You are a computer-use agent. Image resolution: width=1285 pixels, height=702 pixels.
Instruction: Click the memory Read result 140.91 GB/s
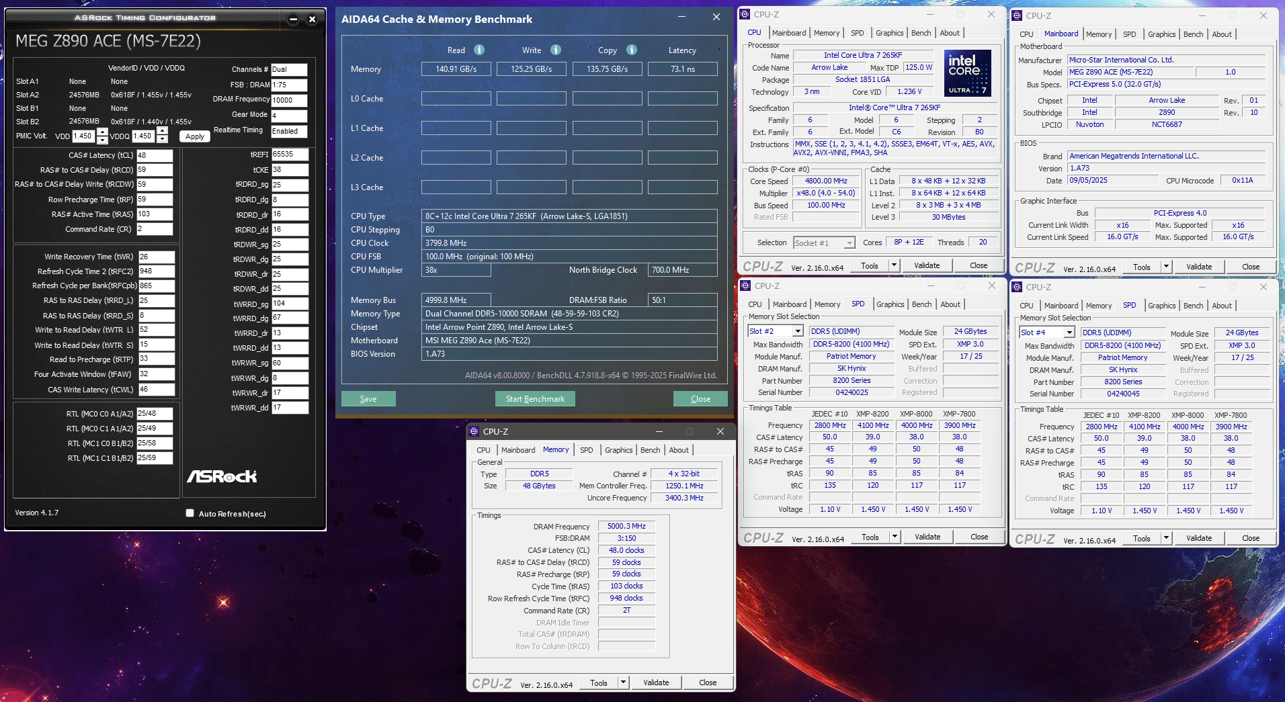pyautogui.click(x=456, y=69)
